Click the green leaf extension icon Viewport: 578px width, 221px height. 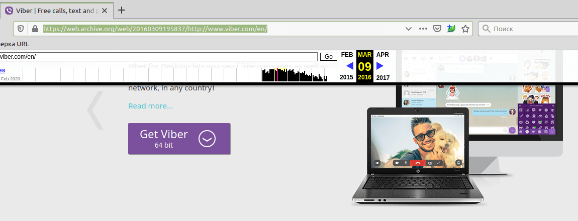(451, 29)
